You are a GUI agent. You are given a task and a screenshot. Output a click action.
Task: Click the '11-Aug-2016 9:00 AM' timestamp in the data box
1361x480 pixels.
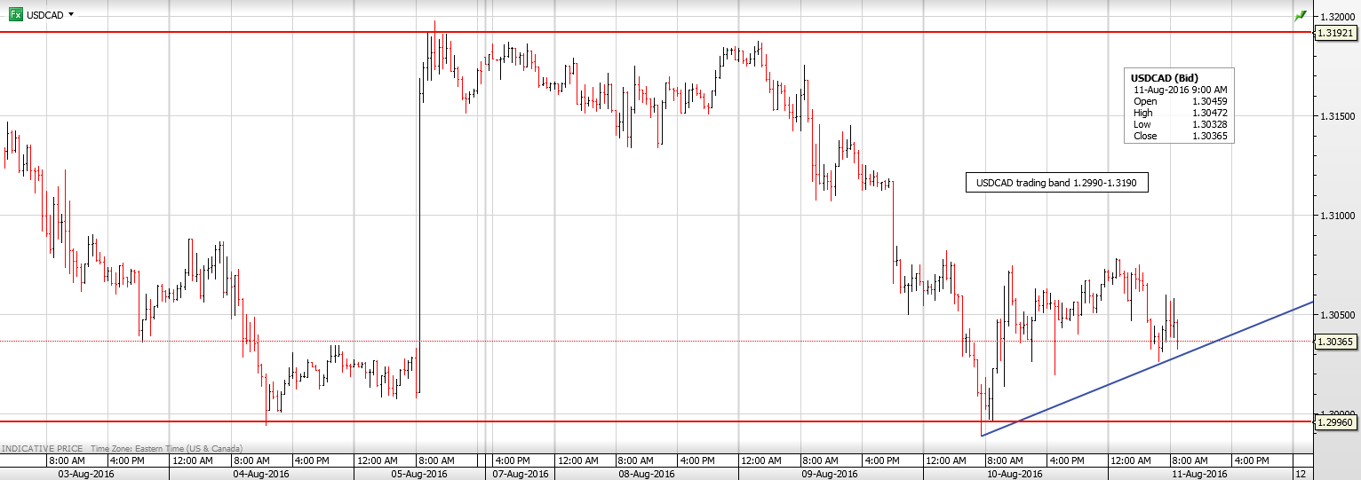(1181, 90)
